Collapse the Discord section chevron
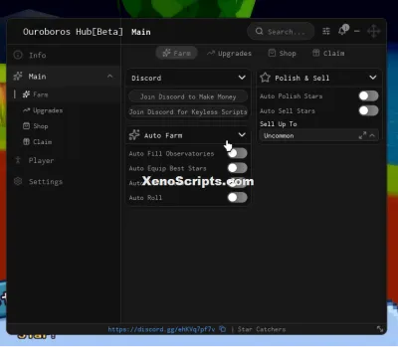Image resolution: width=398 pixels, height=362 pixels. click(x=242, y=78)
